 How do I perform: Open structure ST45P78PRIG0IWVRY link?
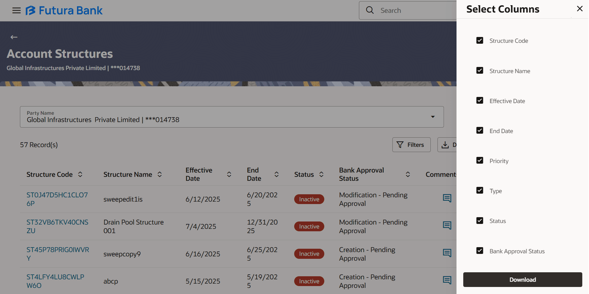pyautogui.click(x=58, y=254)
